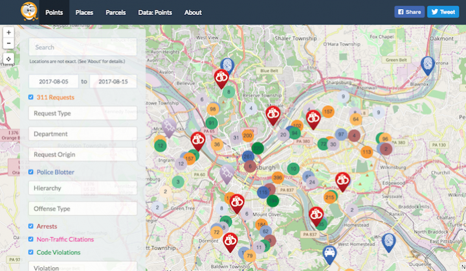The width and height of the screenshot is (466, 271).
Task: Open the red handcuffs marker above Homestead
Action: [316, 216]
